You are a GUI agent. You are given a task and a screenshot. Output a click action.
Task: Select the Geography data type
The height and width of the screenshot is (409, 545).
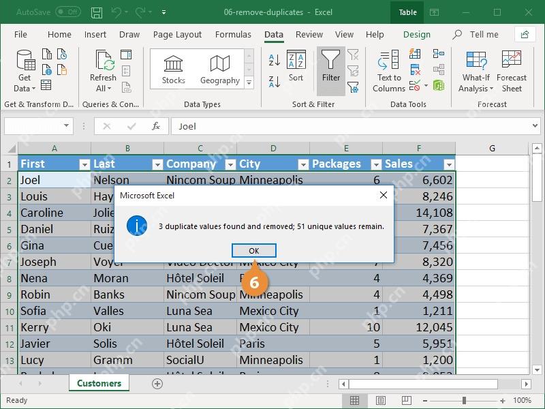click(220, 70)
